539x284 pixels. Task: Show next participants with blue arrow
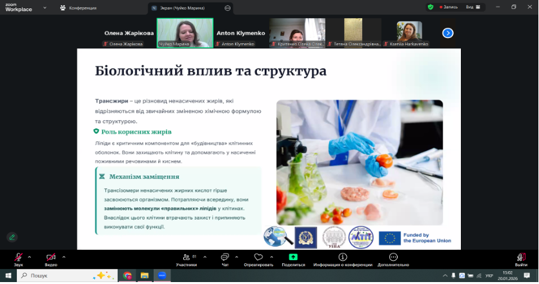coord(447,33)
